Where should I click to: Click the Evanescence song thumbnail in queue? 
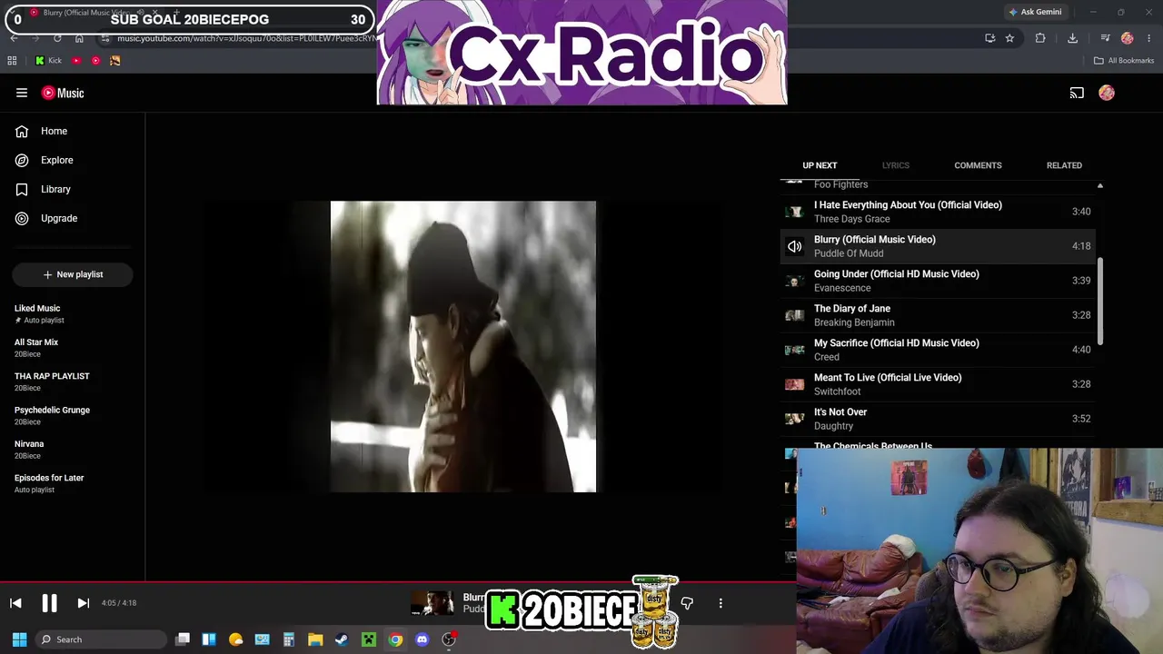point(795,281)
